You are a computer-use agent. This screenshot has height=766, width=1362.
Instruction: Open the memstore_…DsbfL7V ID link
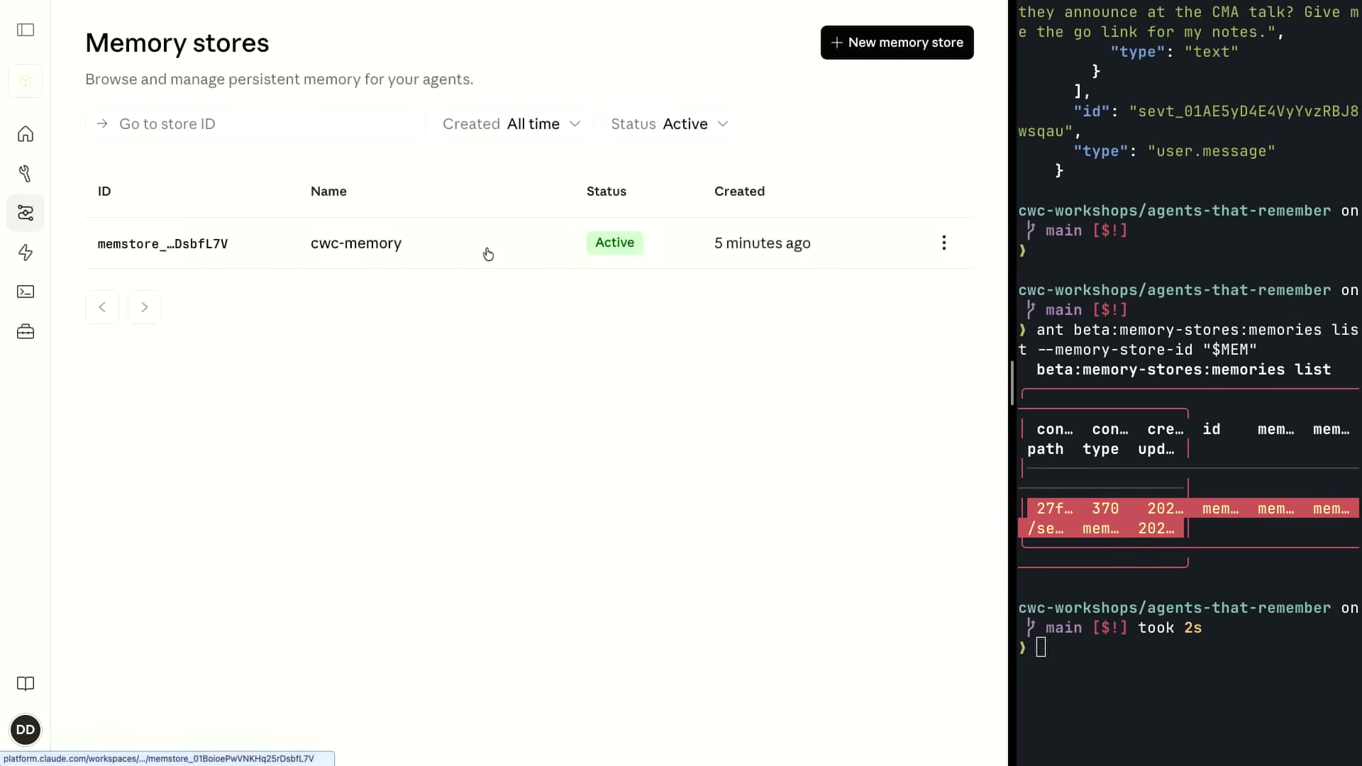162,244
